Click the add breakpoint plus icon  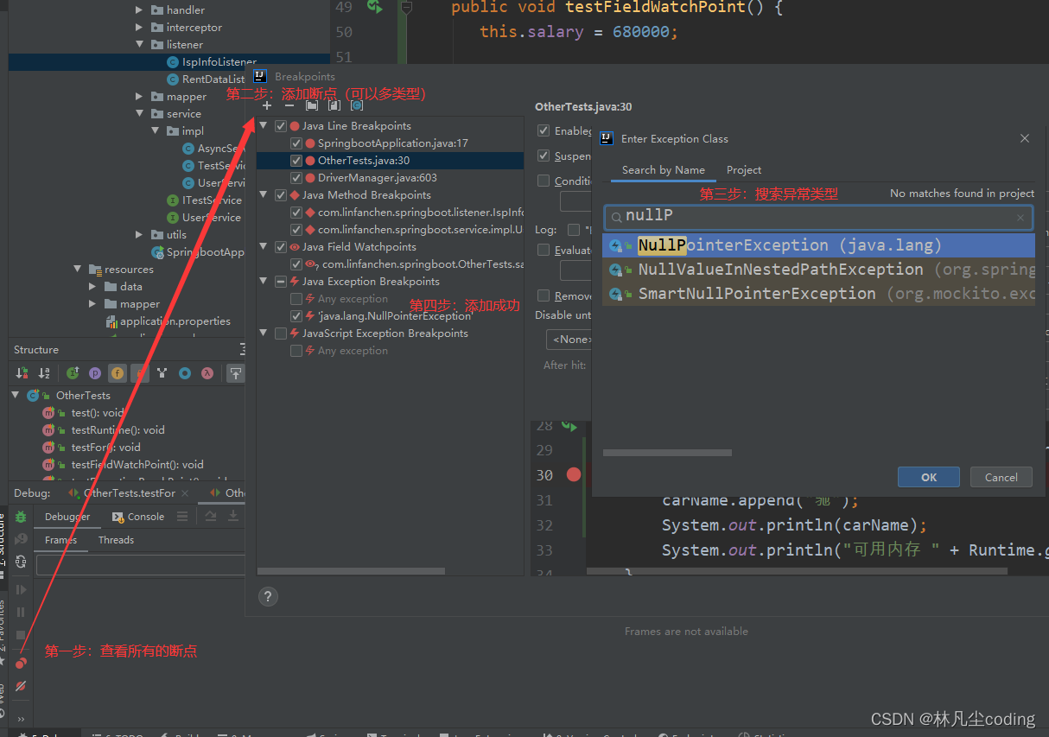point(267,105)
